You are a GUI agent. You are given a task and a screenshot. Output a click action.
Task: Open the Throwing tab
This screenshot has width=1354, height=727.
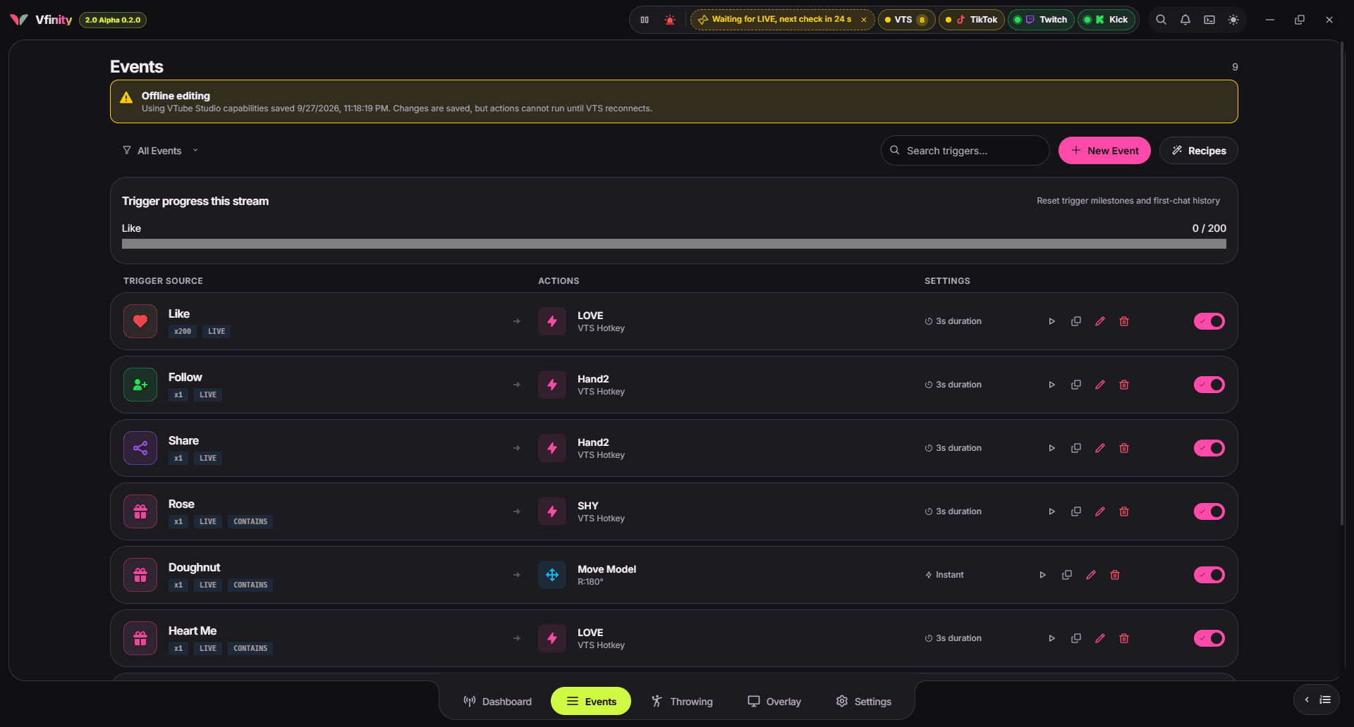(681, 702)
